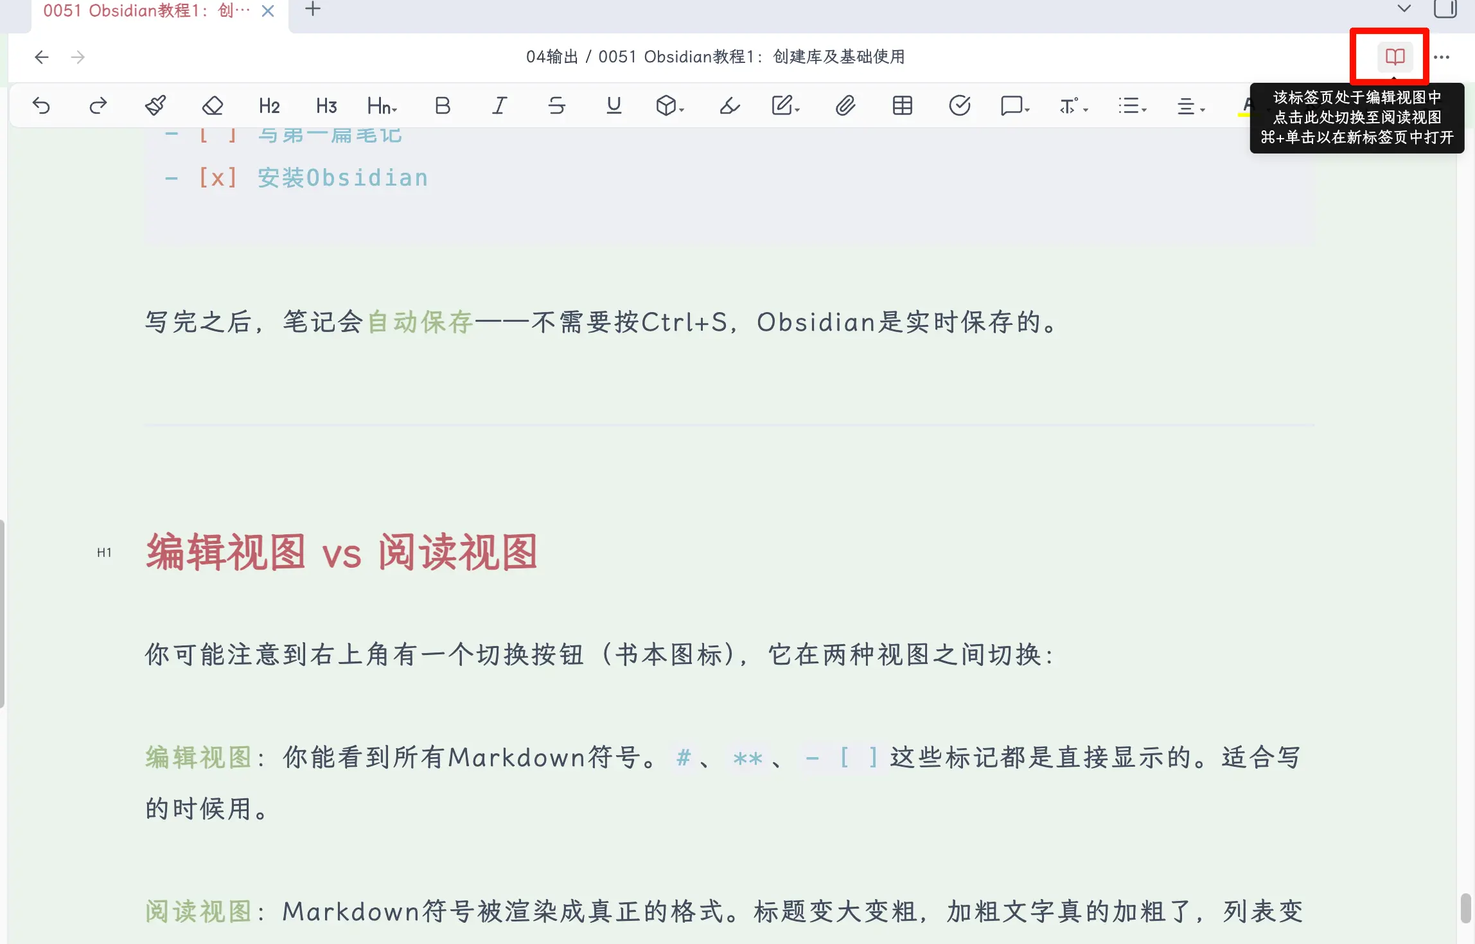Switch to reading view via book icon
The height and width of the screenshot is (944, 1475).
click(x=1395, y=57)
